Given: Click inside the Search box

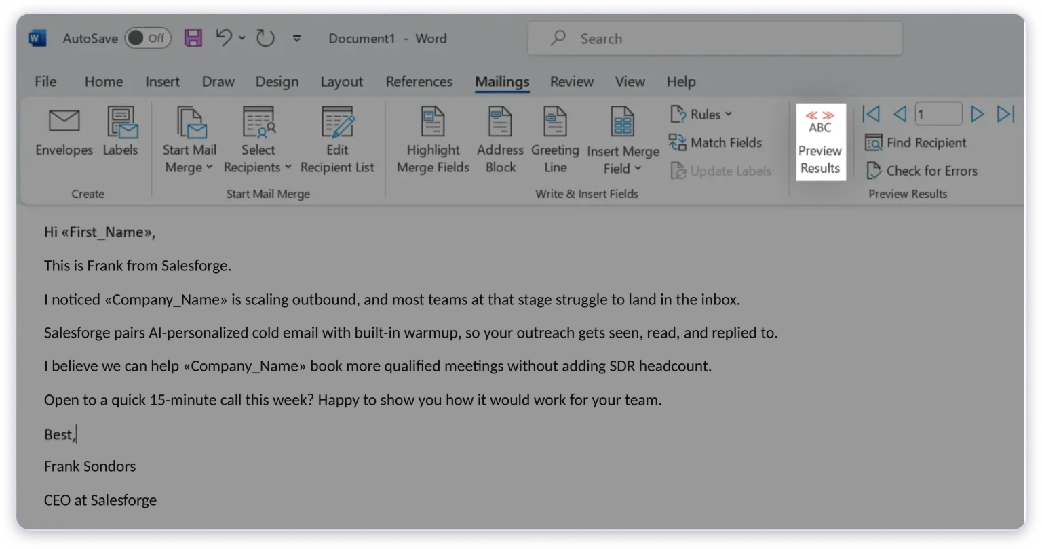Looking at the screenshot, I should coord(715,39).
